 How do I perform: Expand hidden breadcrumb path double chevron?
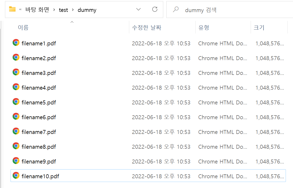point(21,10)
